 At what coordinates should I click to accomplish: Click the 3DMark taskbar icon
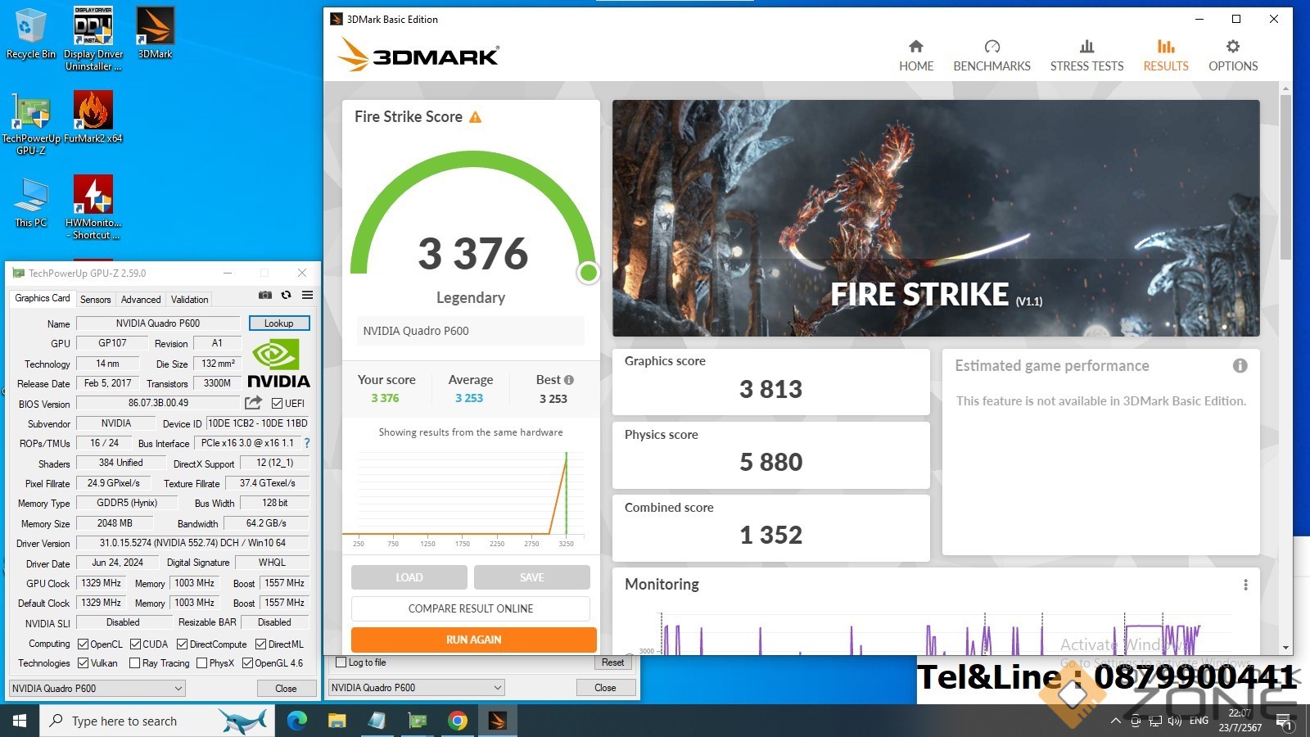497,721
